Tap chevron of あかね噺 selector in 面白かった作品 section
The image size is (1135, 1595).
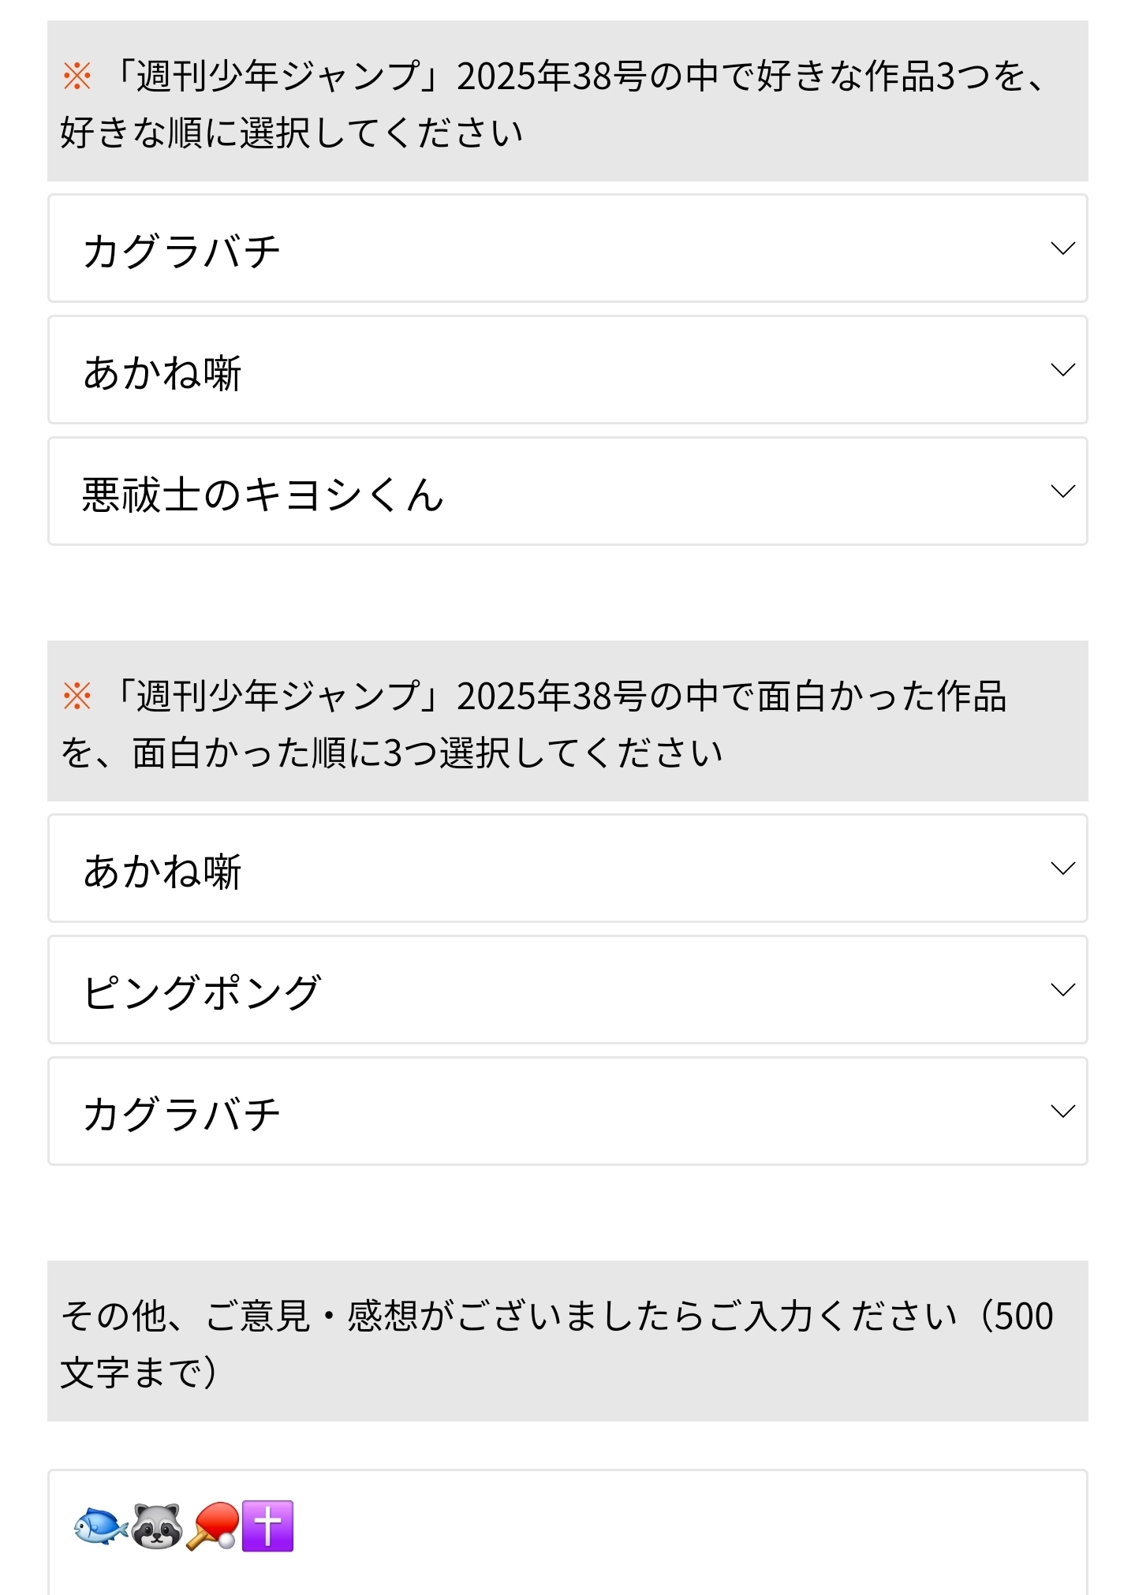(x=1062, y=868)
